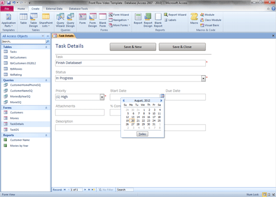Open the MoviesByYearSQ query
This screenshot has height=197, width=276.
pos(25,96)
